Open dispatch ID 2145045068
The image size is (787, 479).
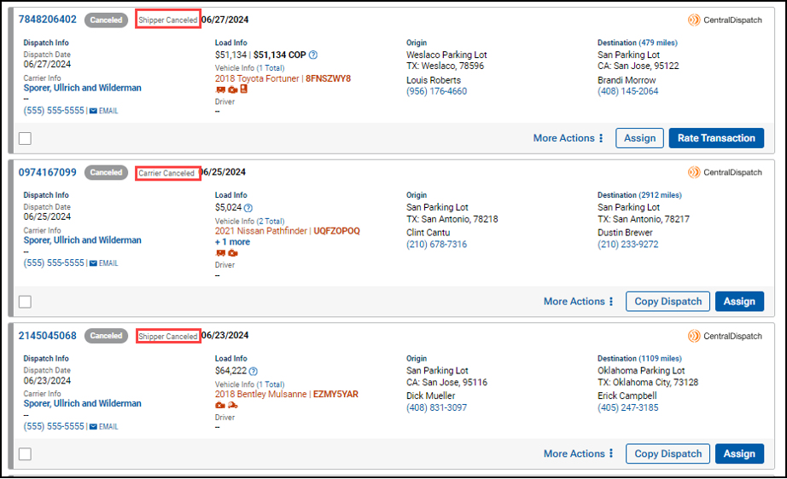[x=48, y=336]
